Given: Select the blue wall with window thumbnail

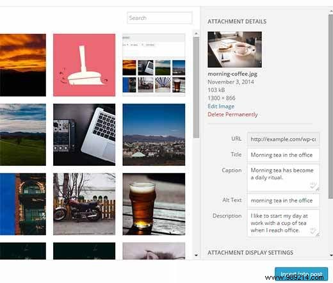Looking at the screenshot, I should point(23,204).
